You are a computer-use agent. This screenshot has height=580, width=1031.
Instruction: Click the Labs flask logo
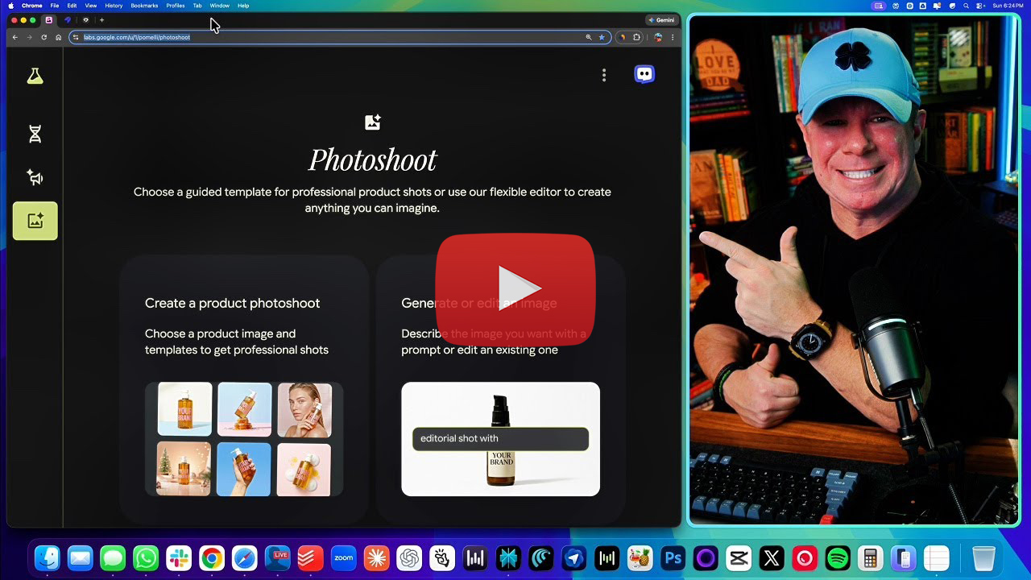tap(35, 76)
